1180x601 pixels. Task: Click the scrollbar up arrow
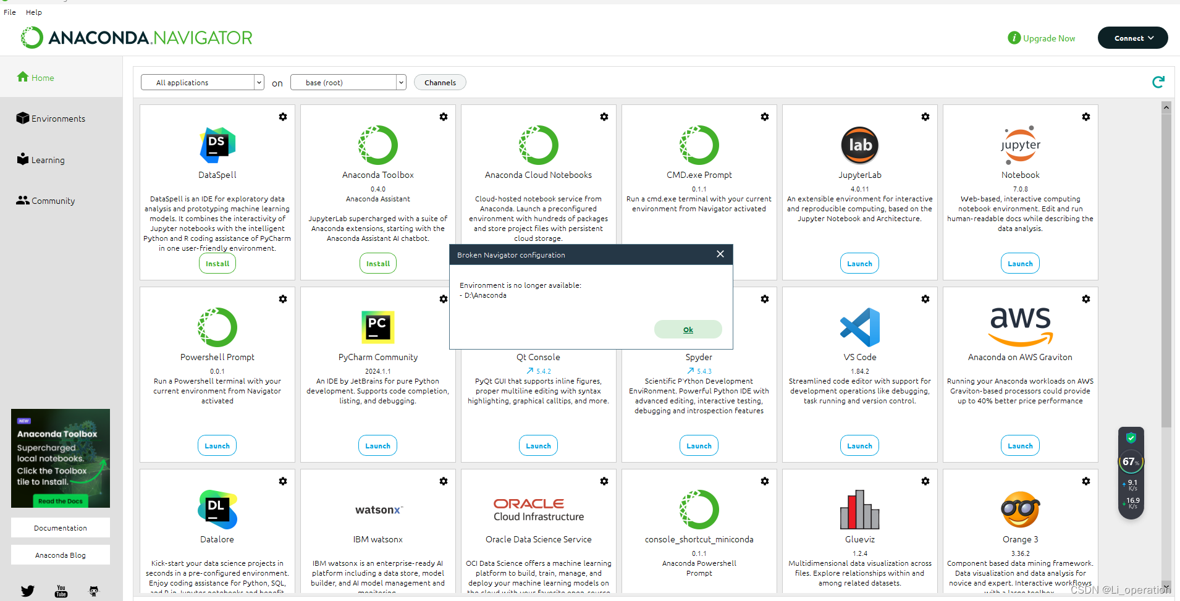(1166, 107)
